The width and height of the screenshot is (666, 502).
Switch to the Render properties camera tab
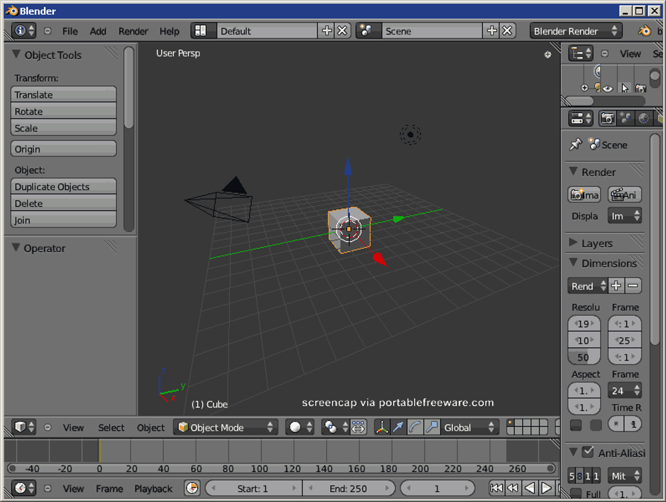click(607, 118)
